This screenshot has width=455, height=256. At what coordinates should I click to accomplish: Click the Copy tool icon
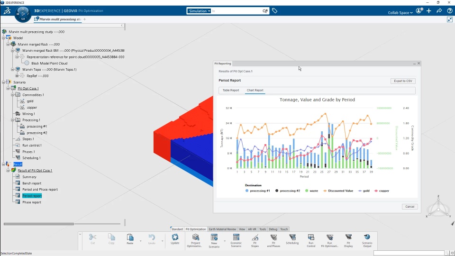111,238
